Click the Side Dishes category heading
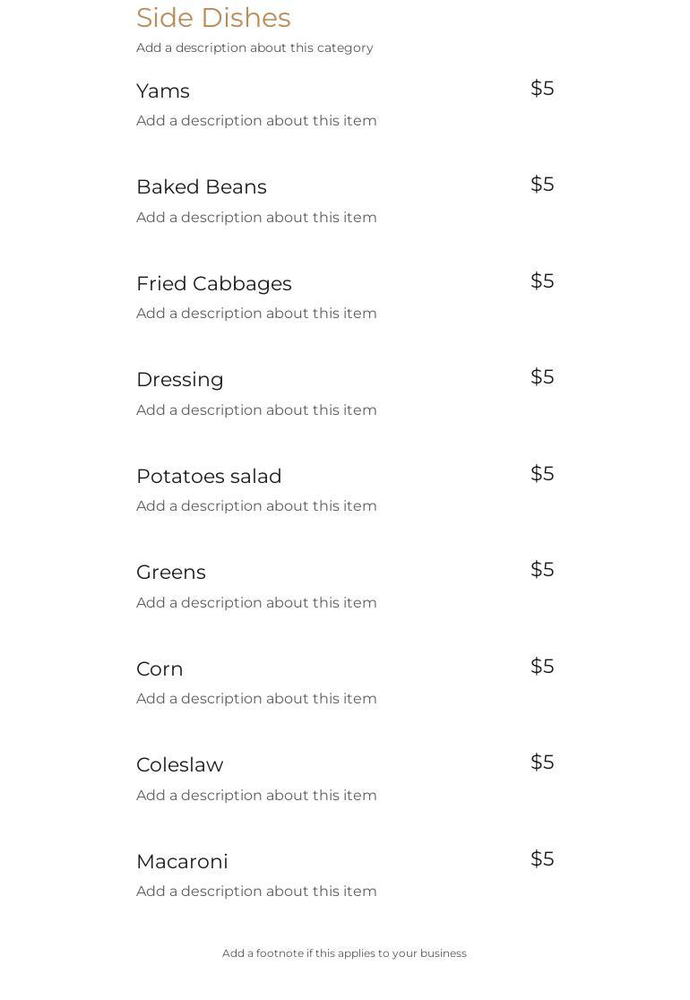 pyautogui.click(x=213, y=18)
